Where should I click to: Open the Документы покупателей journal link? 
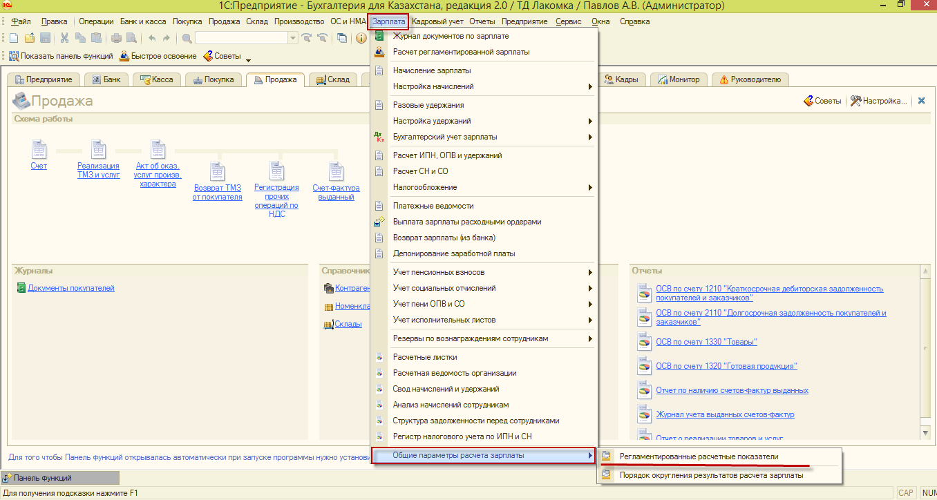click(70, 288)
